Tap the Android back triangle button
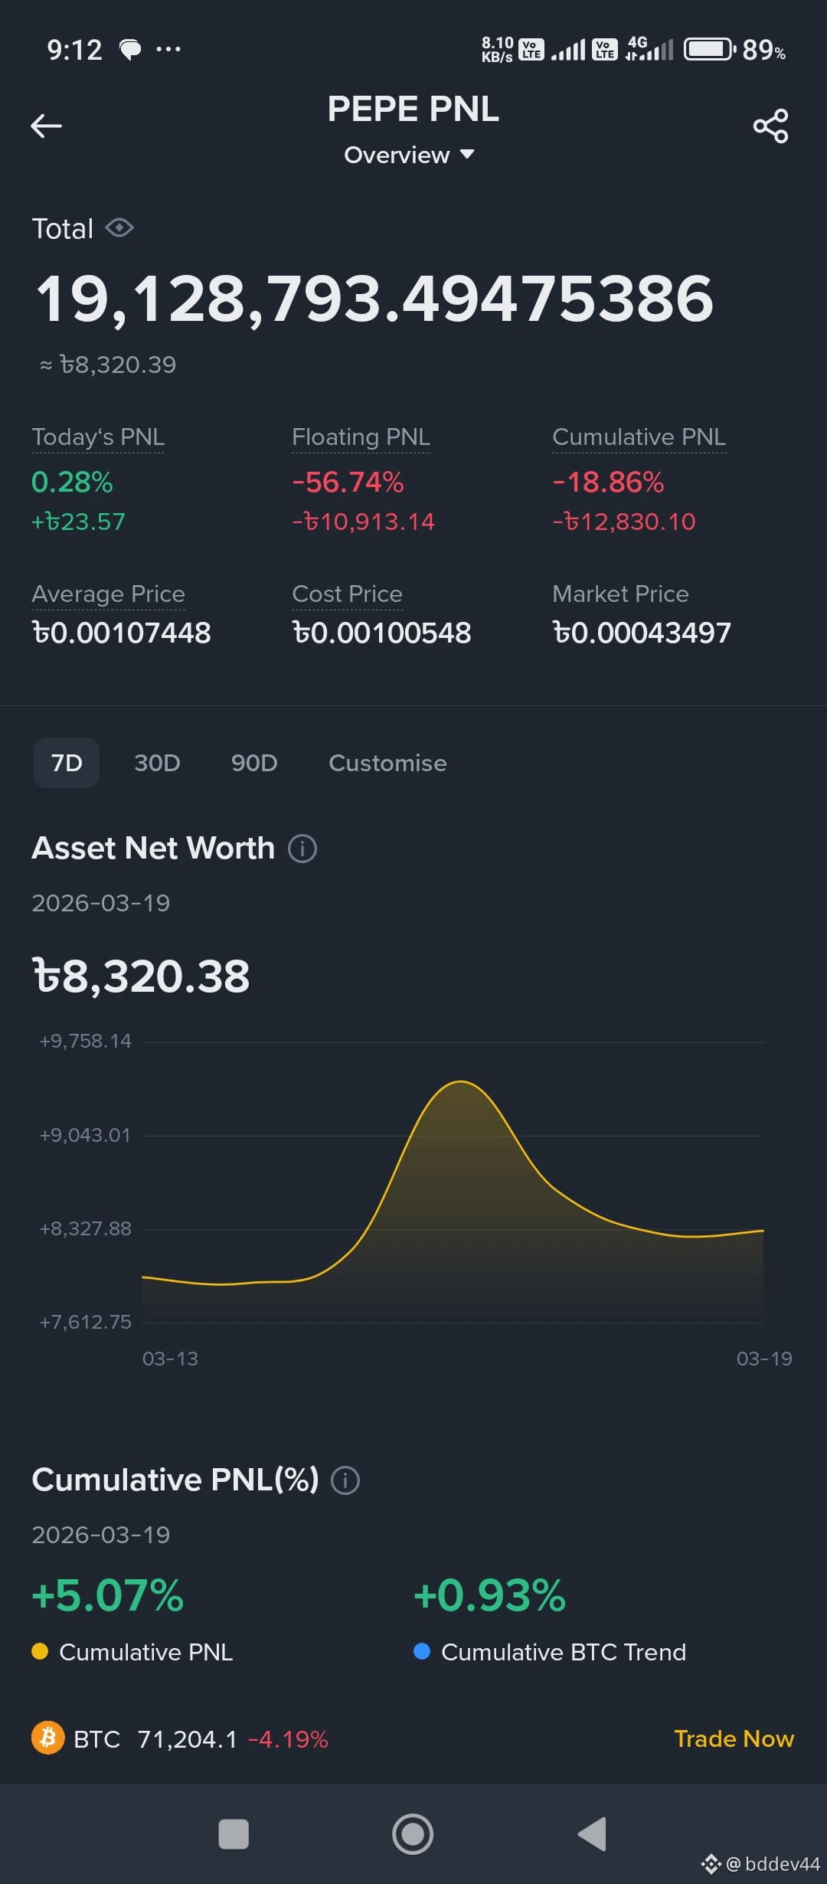This screenshot has width=827, height=1884. (593, 1834)
